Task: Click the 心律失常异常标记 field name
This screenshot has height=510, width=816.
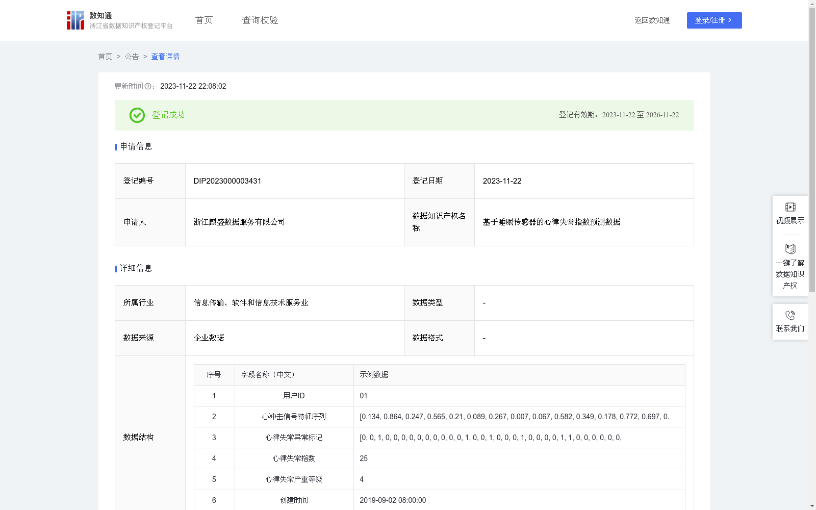Action: pos(294,438)
